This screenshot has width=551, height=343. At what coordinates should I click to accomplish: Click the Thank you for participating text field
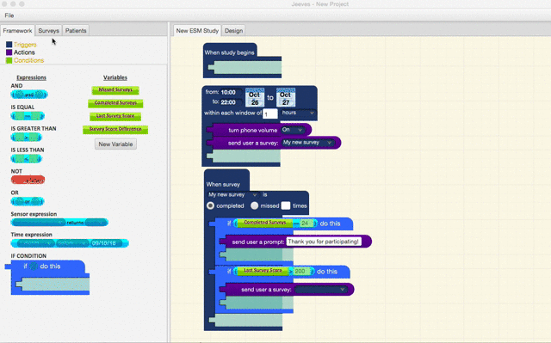pos(324,242)
